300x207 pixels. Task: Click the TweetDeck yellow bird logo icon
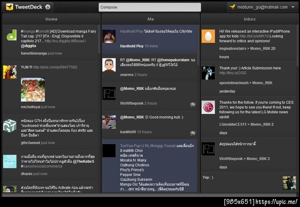tap(9, 7)
